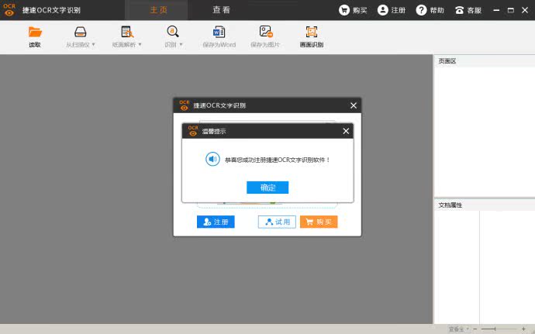Click the zoom in plus button
This screenshot has width=535, height=334.
click(523, 329)
